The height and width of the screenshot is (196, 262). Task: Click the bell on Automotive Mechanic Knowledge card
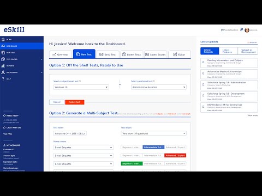(203, 73)
